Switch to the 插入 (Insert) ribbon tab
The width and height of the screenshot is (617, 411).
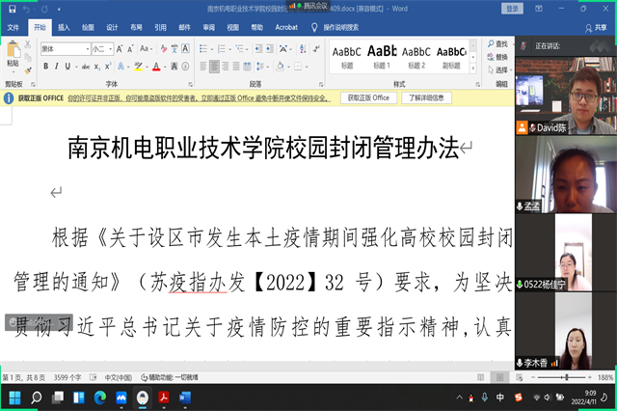64,29
